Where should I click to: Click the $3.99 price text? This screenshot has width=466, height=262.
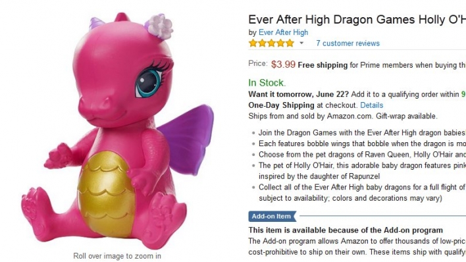point(283,65)
